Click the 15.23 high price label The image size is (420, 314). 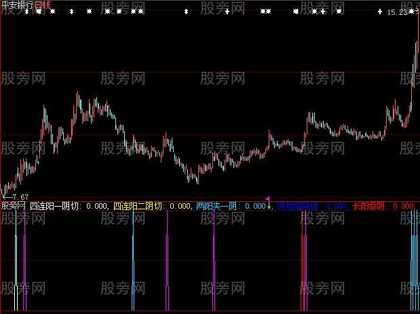point(397,12)
